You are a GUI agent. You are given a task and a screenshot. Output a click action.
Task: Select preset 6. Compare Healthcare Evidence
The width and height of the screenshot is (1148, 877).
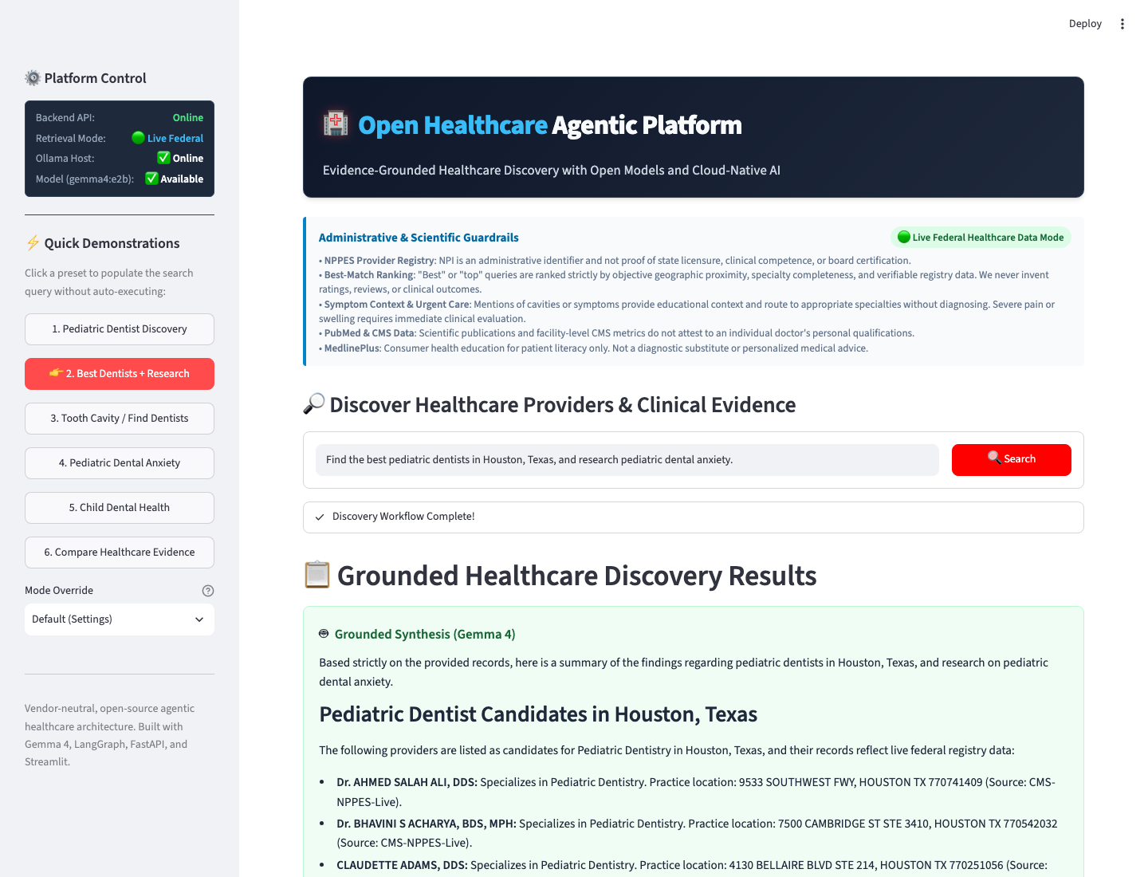tap(120, 553)
